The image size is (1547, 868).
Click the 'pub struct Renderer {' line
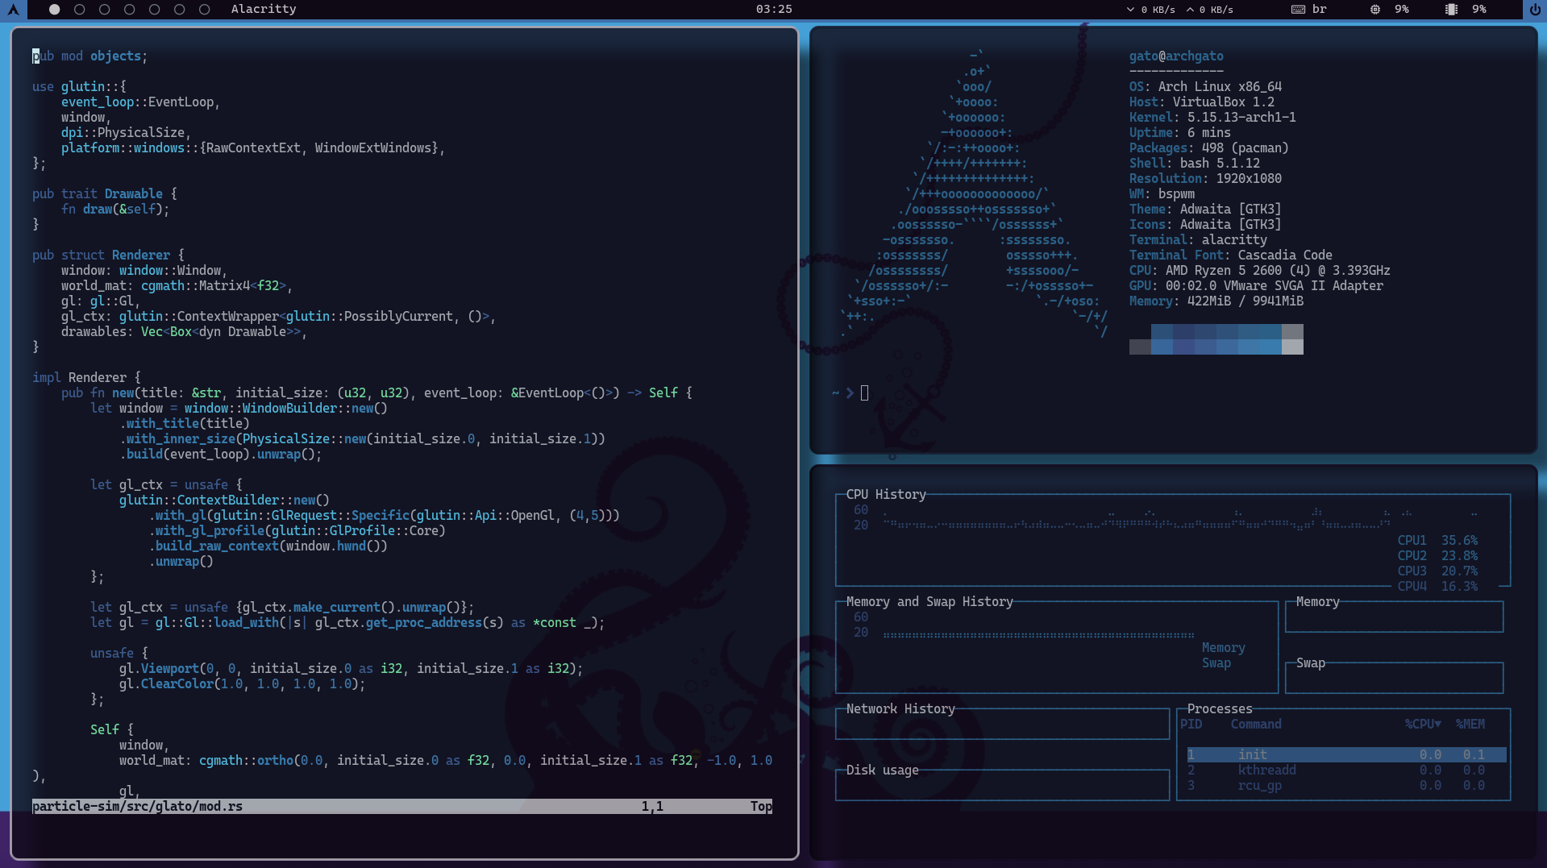tap(108, 255)
